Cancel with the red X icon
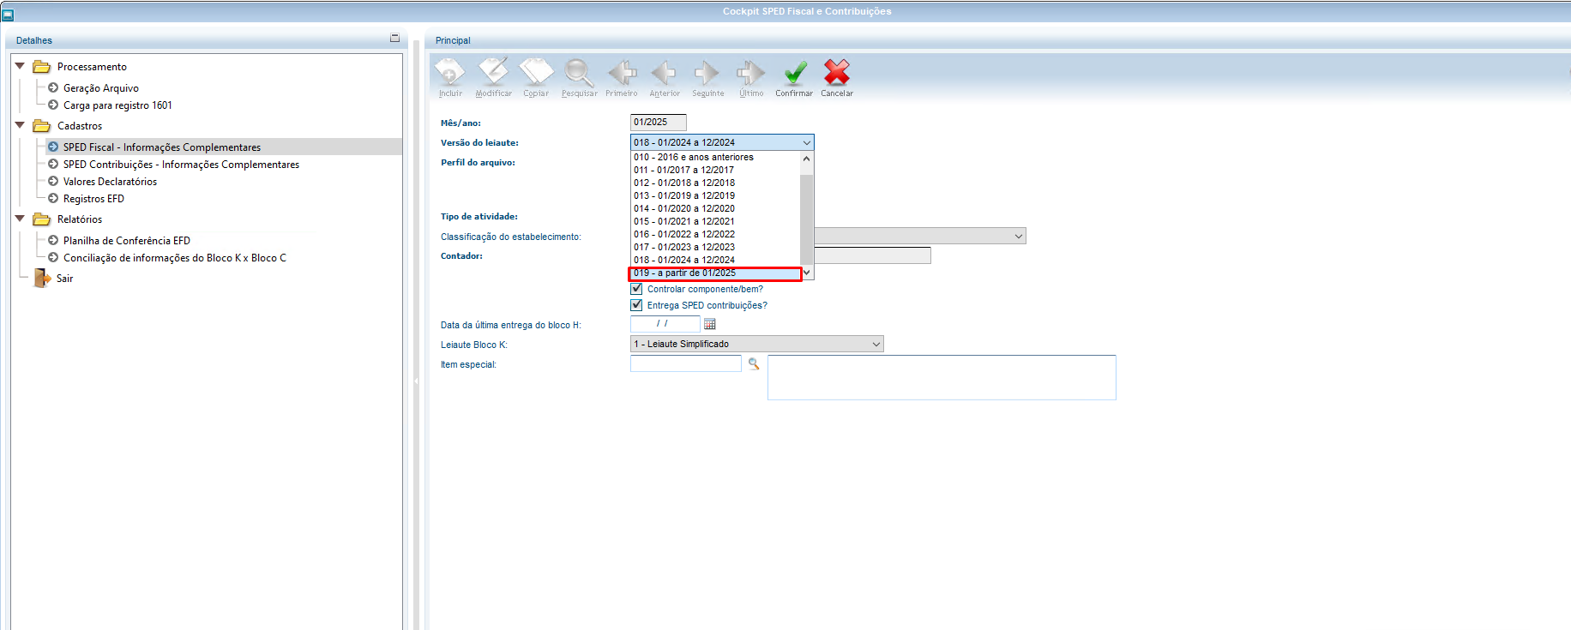Viewport: 1571px width, 630px height. click(x=837, y=73)
